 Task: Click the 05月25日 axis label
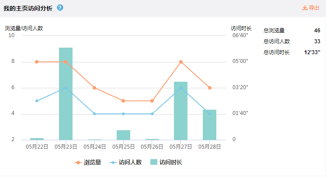pyautogui.click(x=123, y=147)
